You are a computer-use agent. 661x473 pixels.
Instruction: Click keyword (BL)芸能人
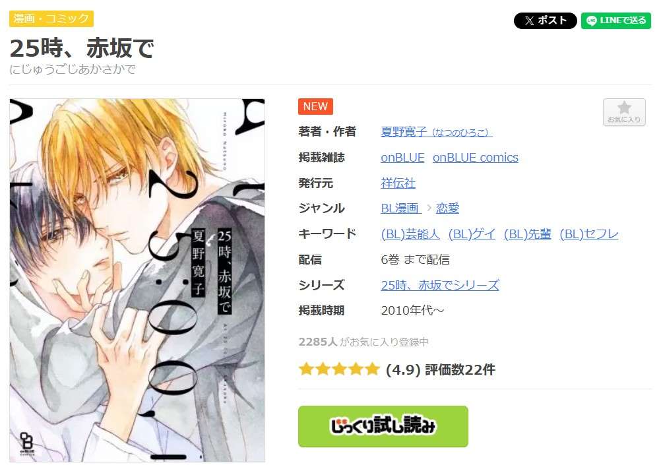410,234
